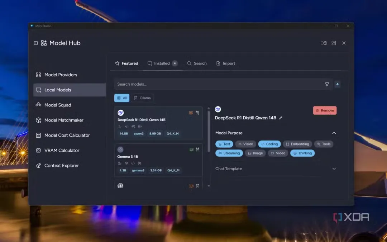Click the Remove button
The height and width of the screenshot is (242, 387).
point(325,110)
